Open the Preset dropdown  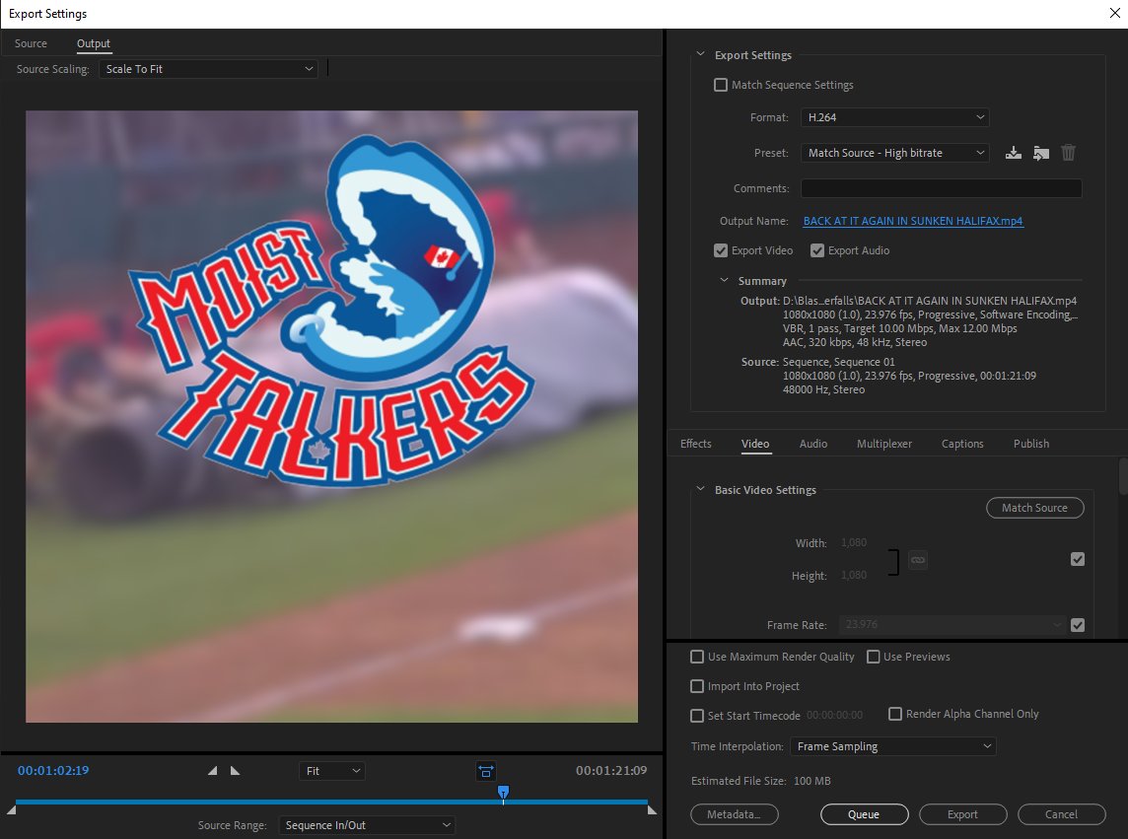(x=895, y=153)
